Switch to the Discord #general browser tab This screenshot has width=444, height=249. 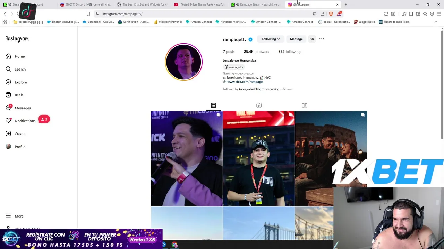[x=86, y=4]
